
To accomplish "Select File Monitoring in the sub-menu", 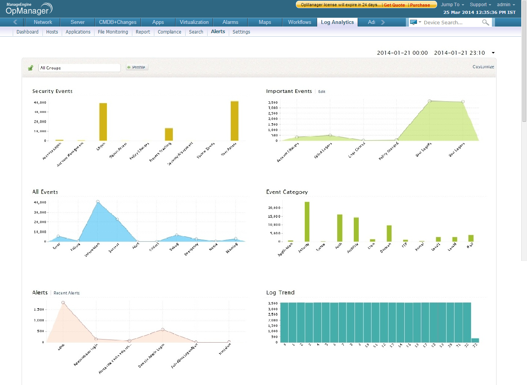I will tap(113, 32).
